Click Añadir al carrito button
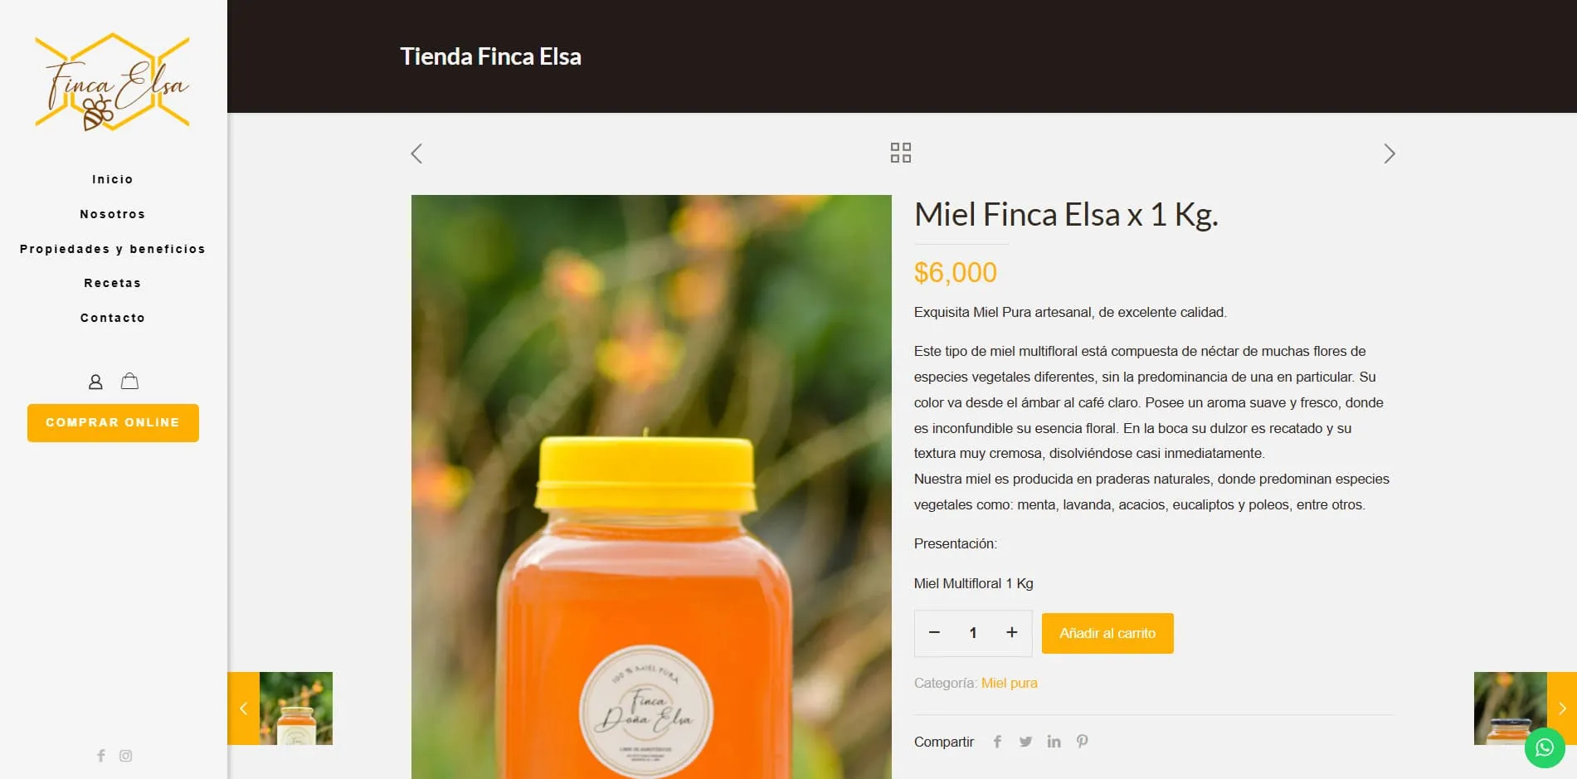The width and height of the screenshot is (1577, 779). click(1107, 633)
